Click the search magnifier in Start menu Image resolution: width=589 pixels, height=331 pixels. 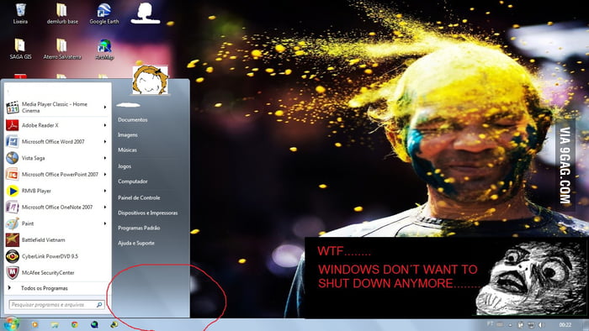(99, 305)
